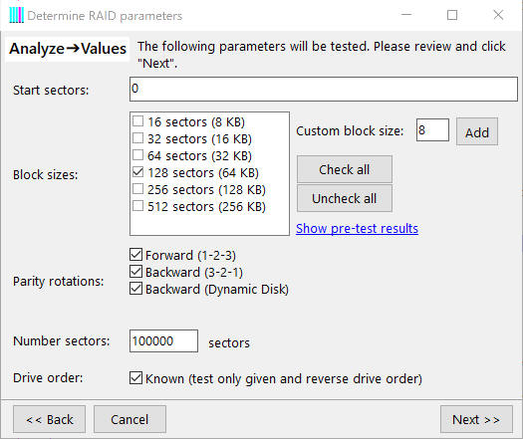Uncheck Backward (3-2-1) parity rotation
The image size is (523, 439).
tap(135, 272)
